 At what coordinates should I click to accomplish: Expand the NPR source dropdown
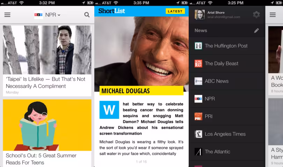53,15
